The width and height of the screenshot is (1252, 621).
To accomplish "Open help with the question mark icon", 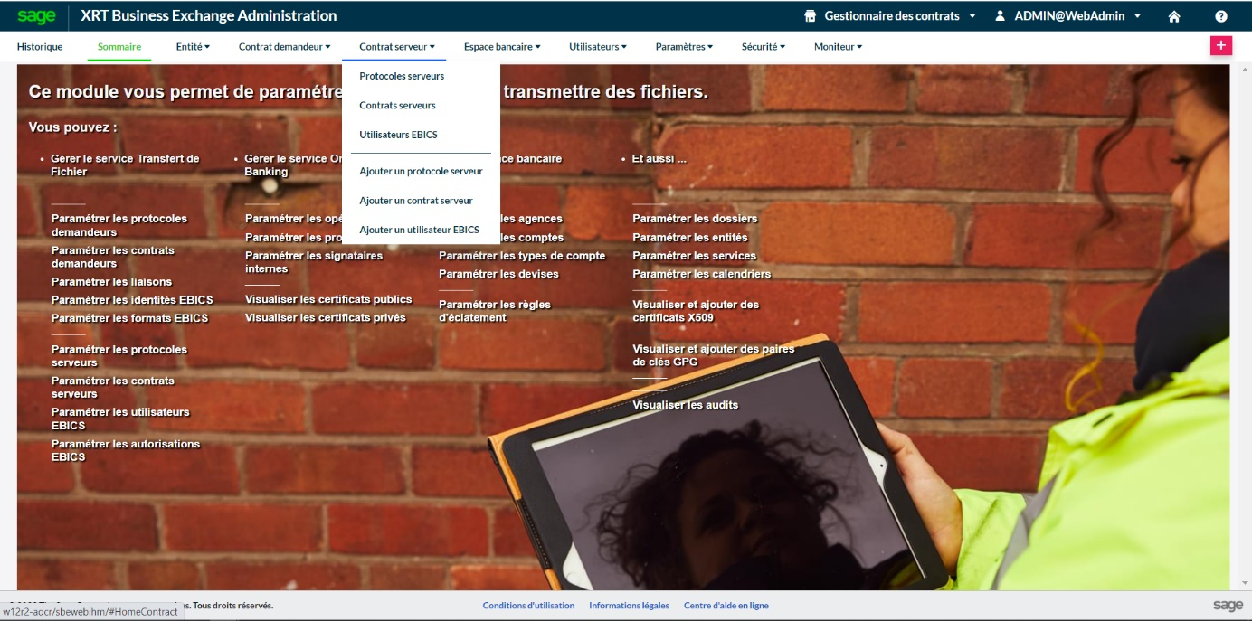I will coord(1221,16).
